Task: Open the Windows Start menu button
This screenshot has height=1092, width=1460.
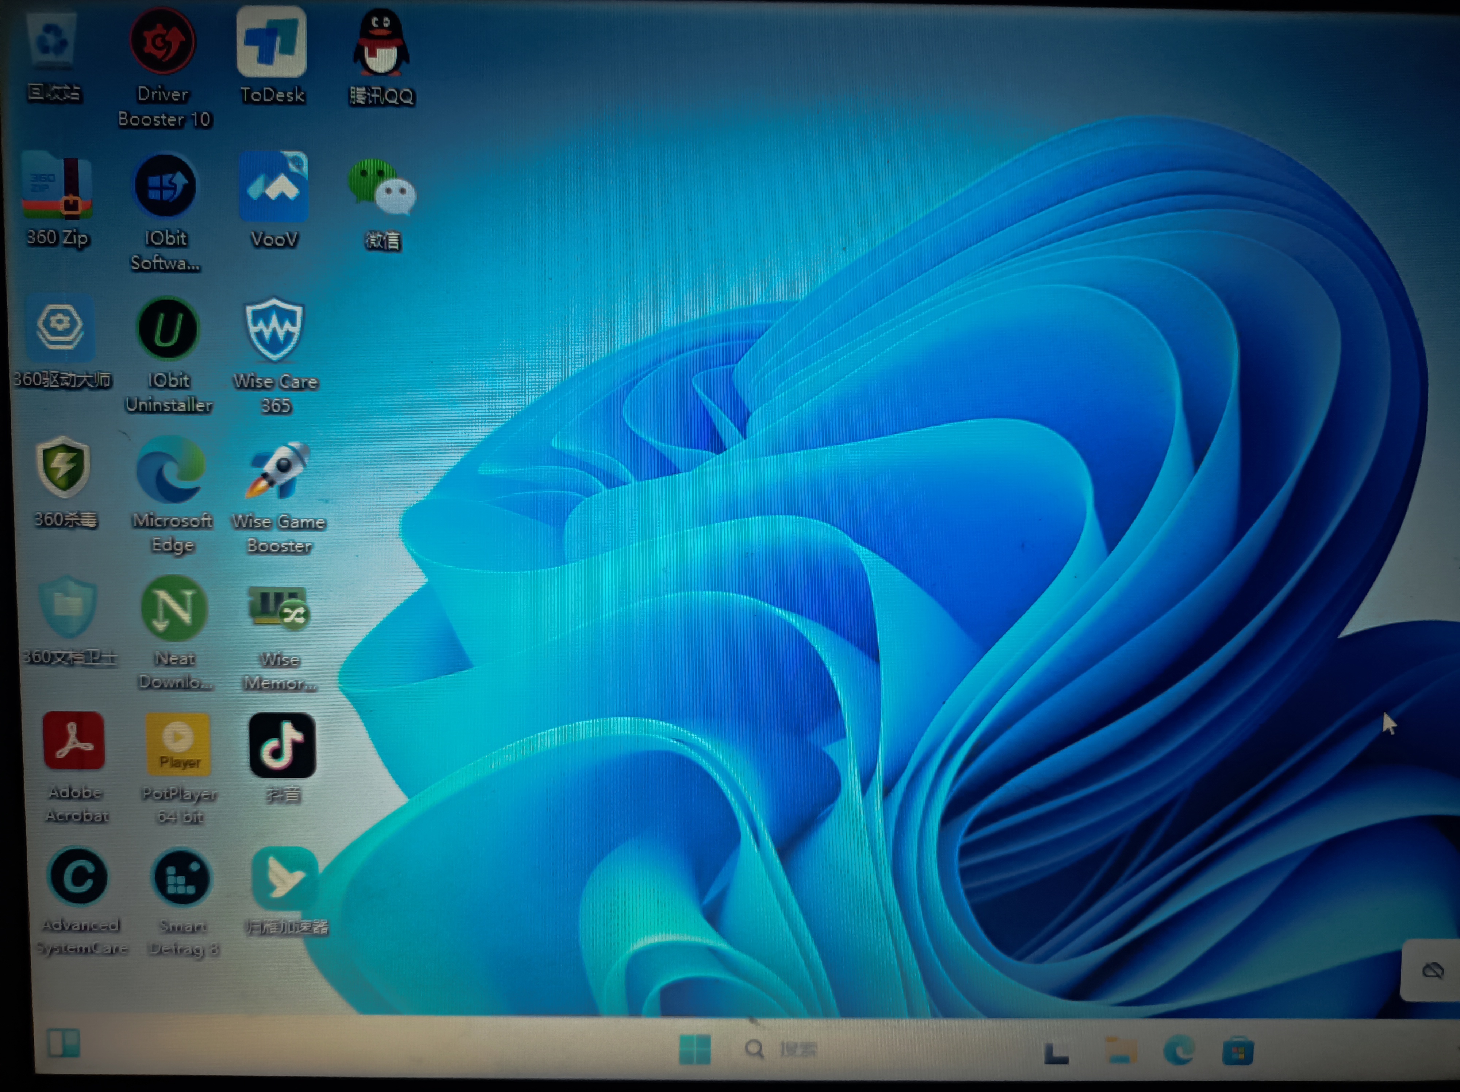Action: (x=694, y=1049)
